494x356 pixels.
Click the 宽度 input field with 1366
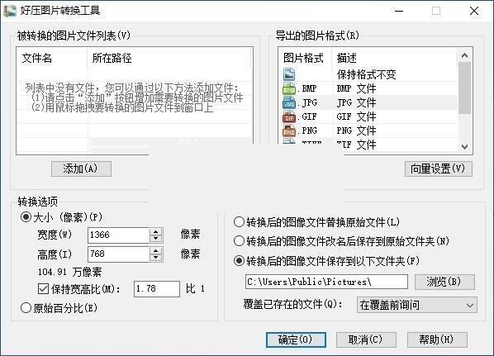click(x=118, y=235)
